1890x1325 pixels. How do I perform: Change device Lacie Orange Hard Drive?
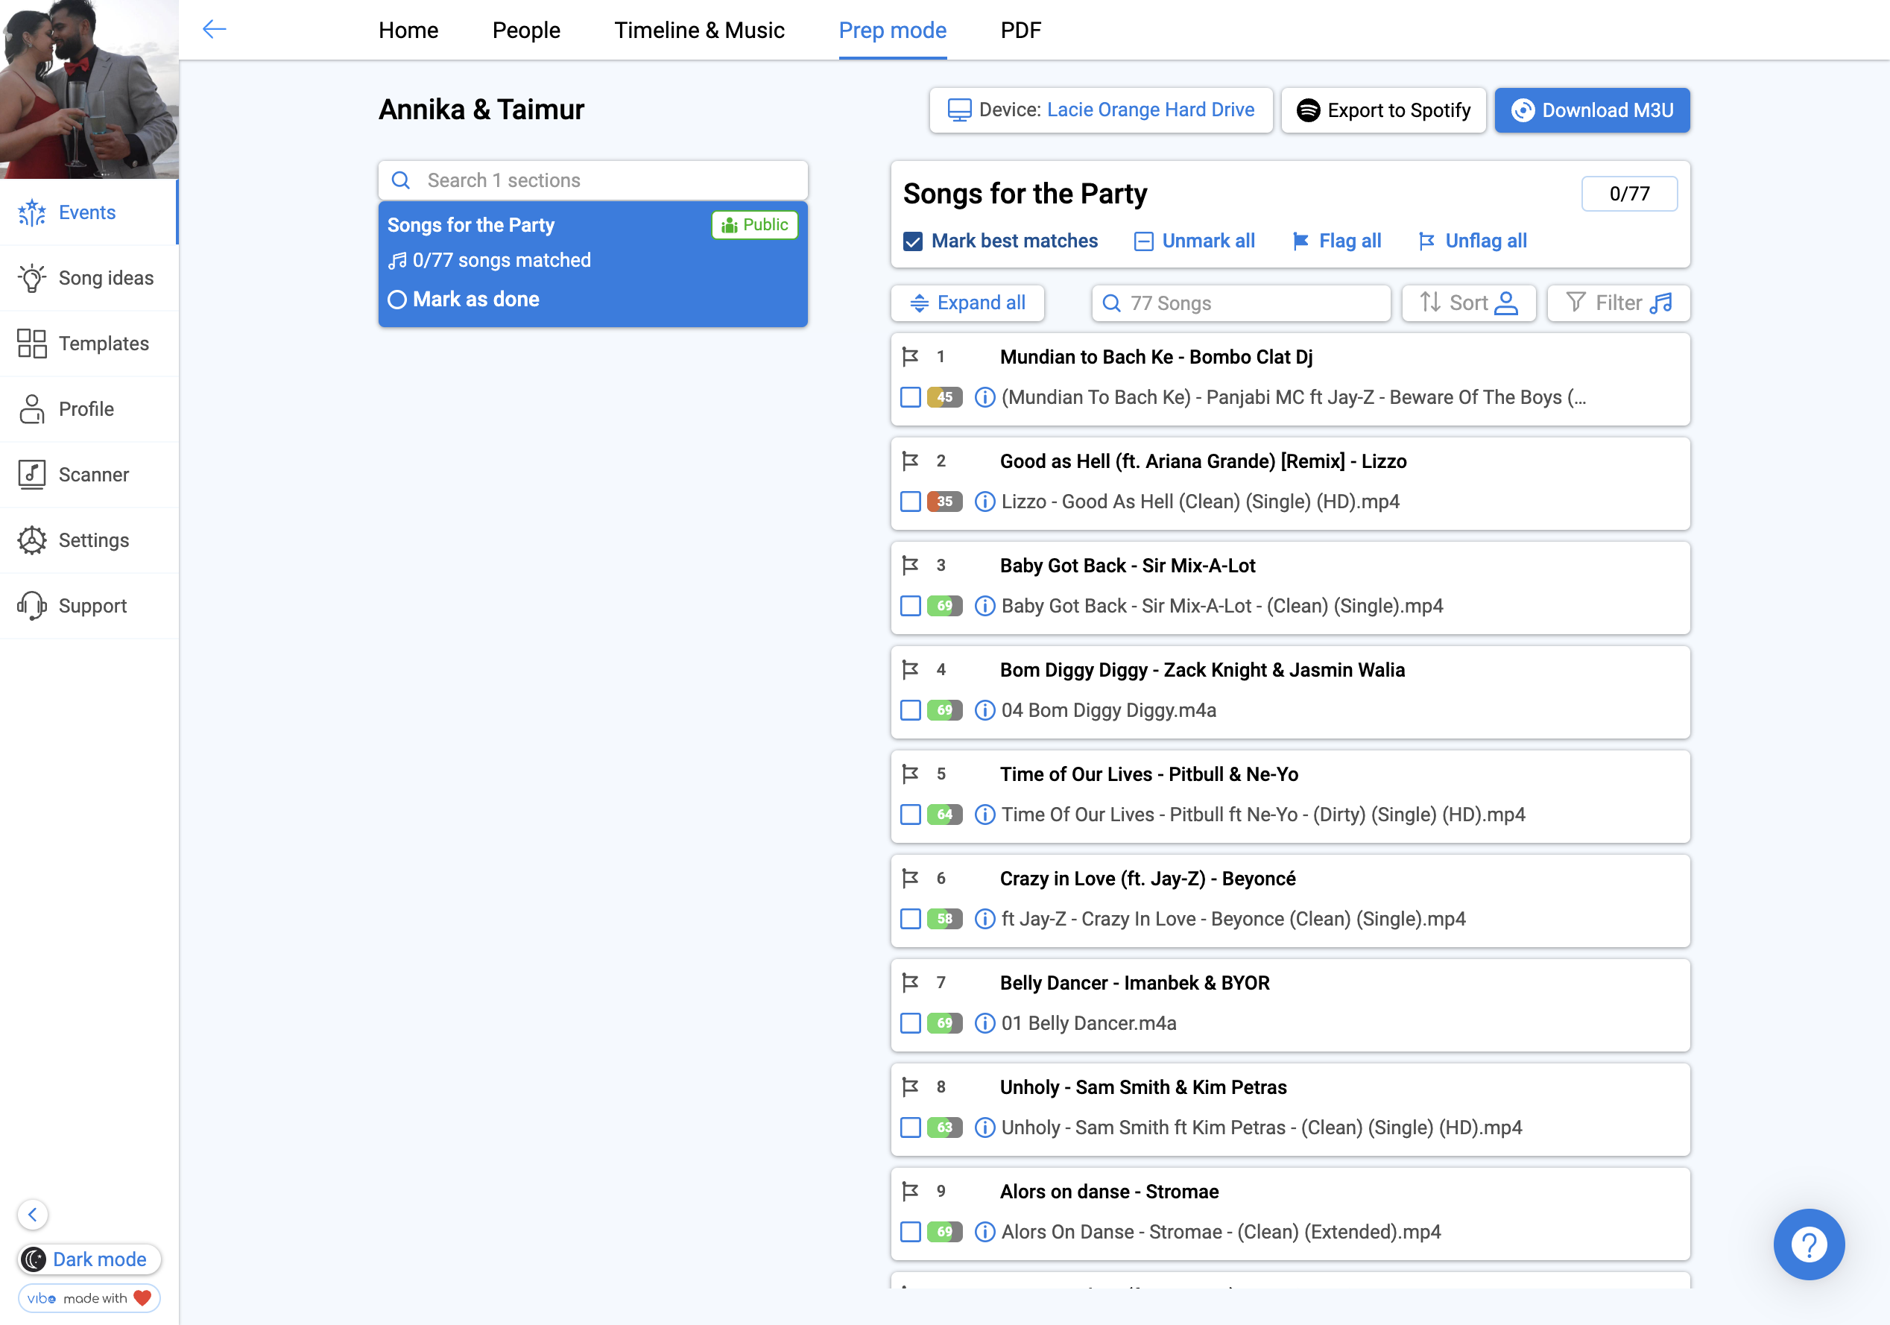click(x=1101, y=110)
